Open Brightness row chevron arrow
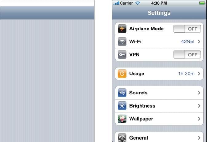 [x=199, y=106]
